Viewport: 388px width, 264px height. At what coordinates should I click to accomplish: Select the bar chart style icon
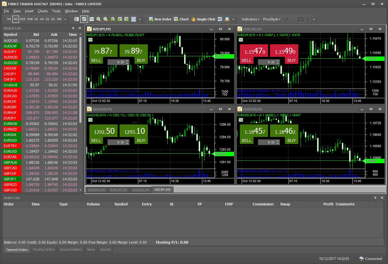pos(77,19)
